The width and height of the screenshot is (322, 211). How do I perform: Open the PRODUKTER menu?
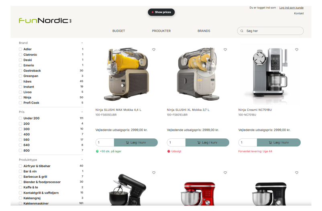click(161, 31)
